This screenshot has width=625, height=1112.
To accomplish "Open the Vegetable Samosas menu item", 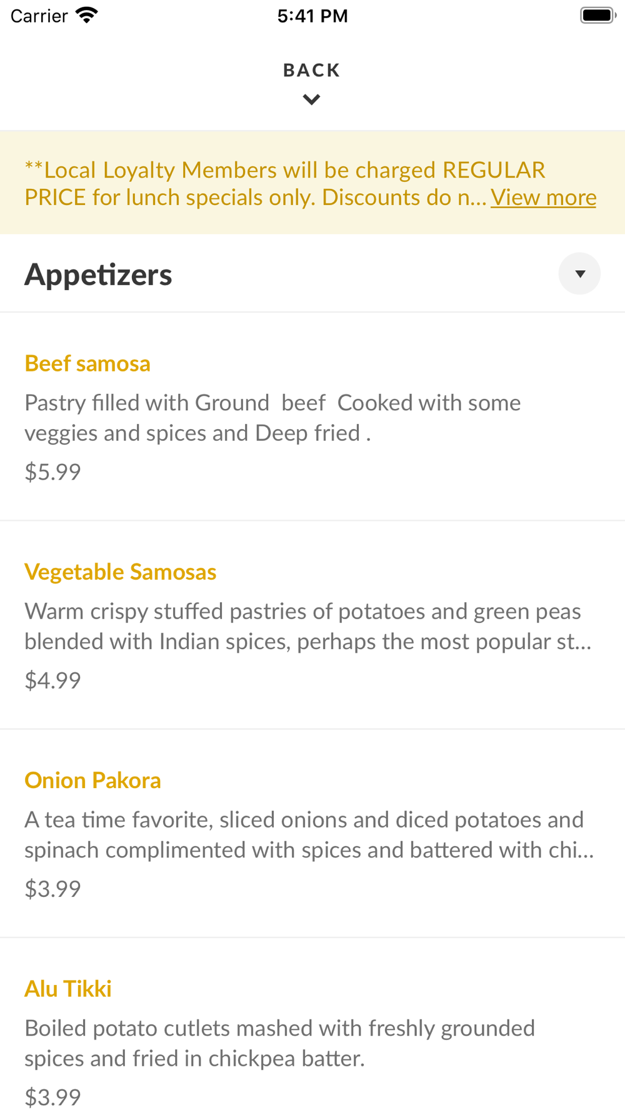I will pyautogui.click(x=121, y=572).
